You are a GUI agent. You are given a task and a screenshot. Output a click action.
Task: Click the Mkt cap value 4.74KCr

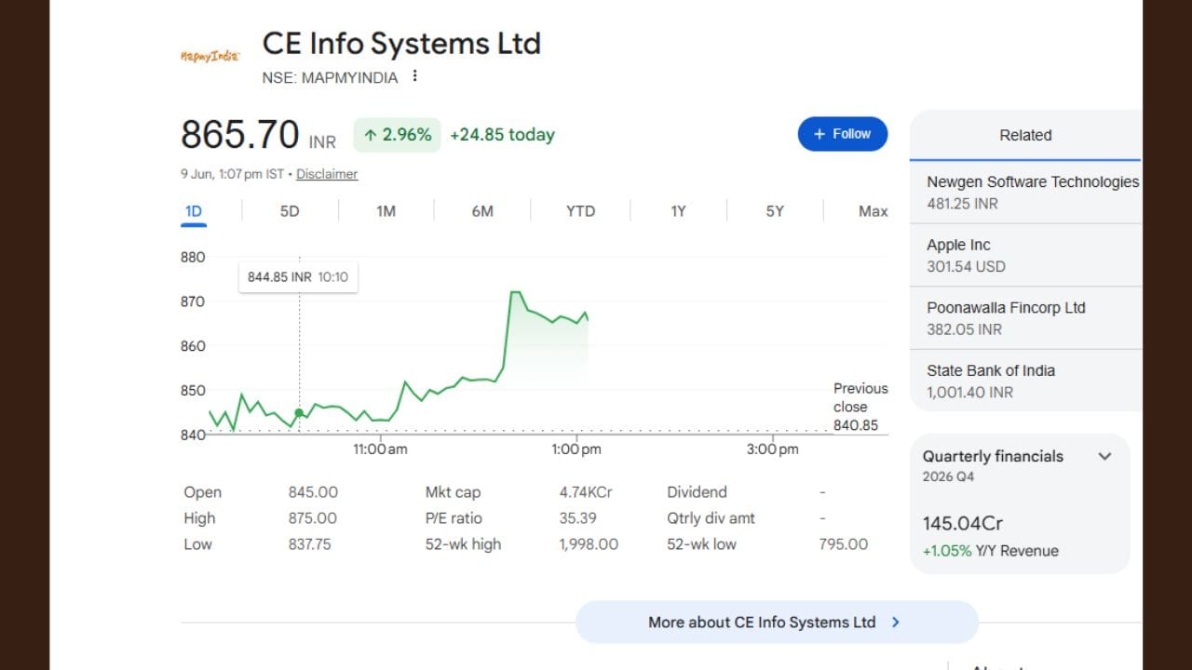[x=586, y=492]
